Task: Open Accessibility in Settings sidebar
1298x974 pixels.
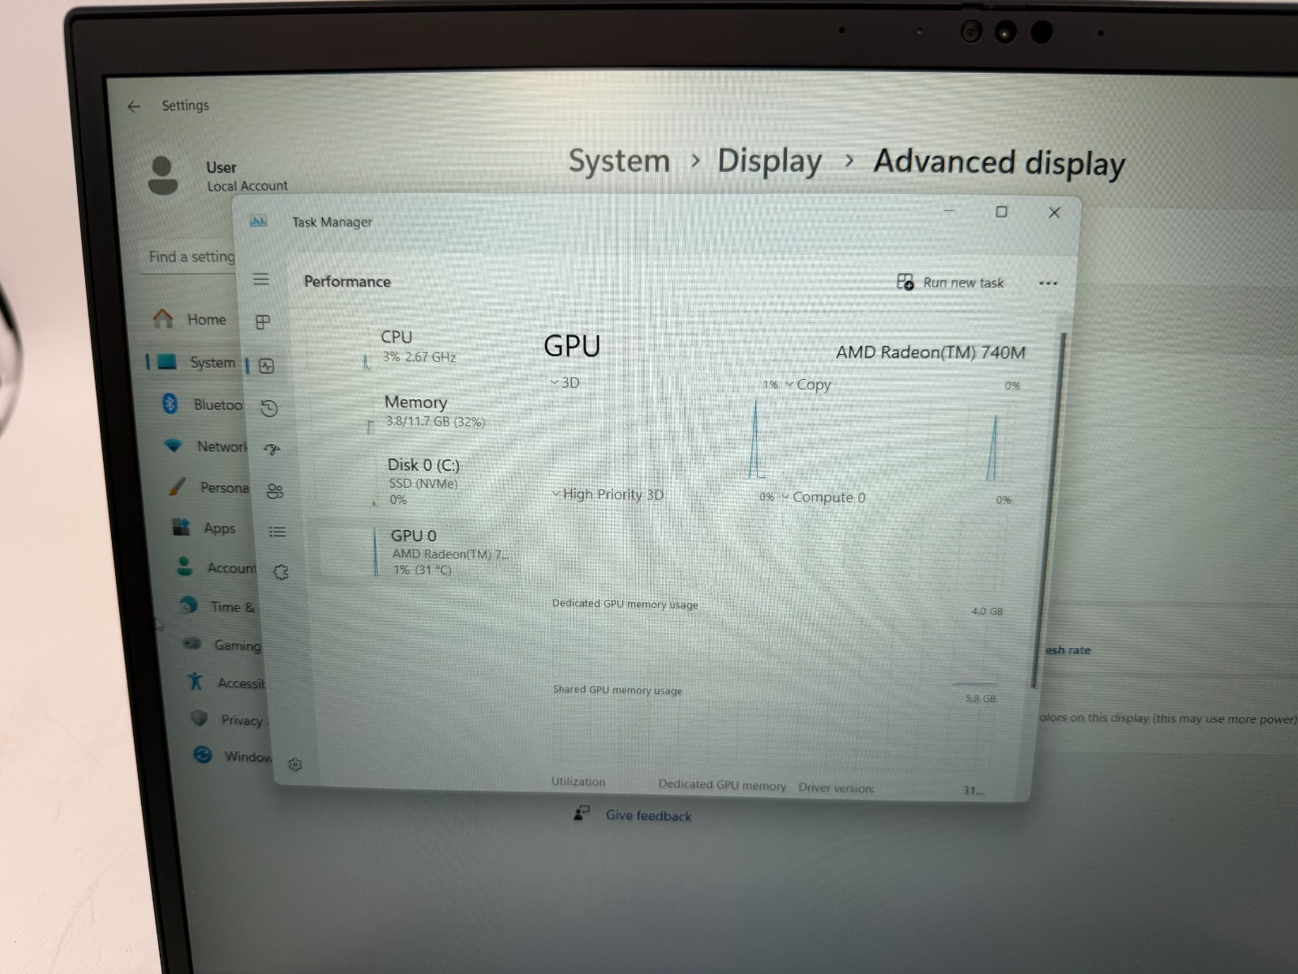Action: 226,683
